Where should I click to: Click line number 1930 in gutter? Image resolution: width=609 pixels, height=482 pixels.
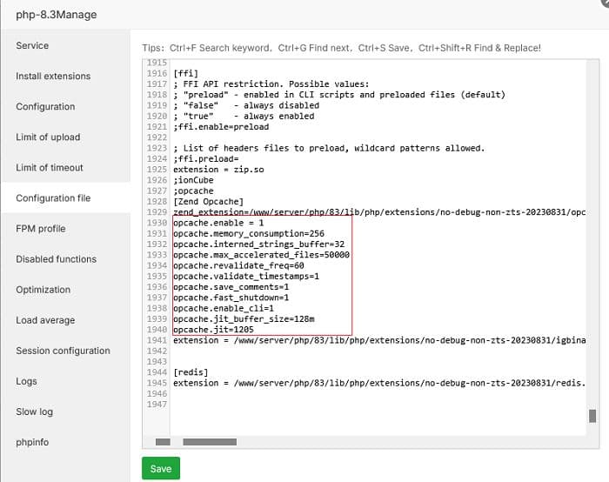point(157,223)
